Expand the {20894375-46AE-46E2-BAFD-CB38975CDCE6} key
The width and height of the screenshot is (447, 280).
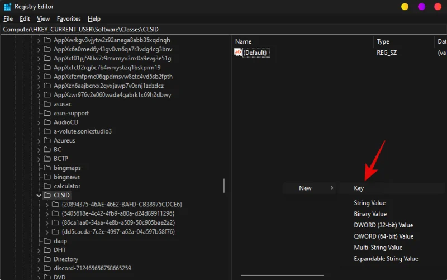click(47, 205)
